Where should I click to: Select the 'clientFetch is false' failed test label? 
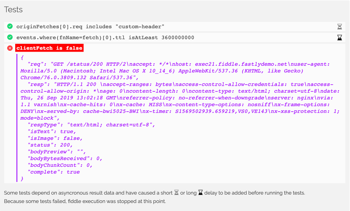tap(49, 48)
